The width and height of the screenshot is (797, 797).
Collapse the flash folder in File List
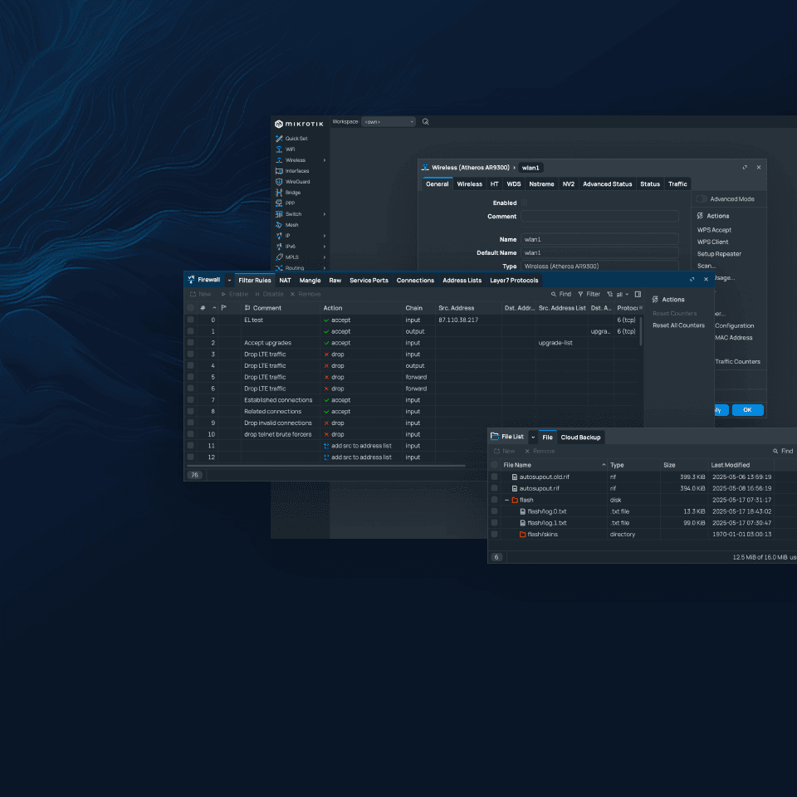[506, 500]
